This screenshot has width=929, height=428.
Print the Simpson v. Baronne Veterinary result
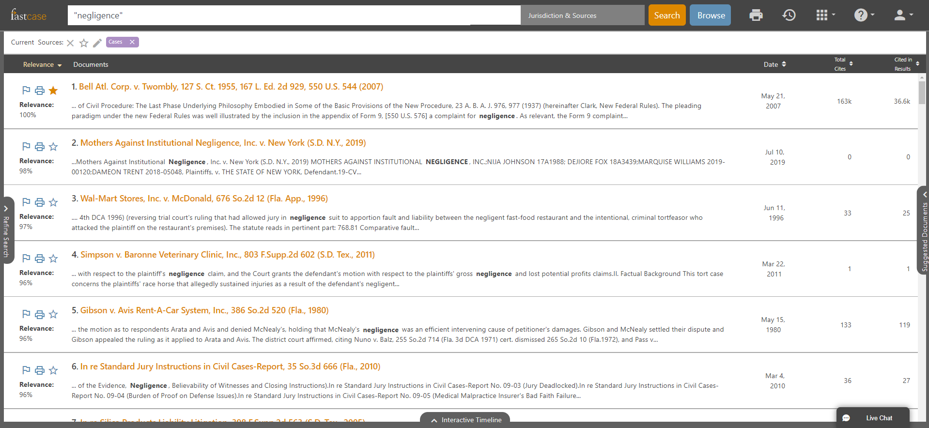pyautogui.click(x=40, y=259)
